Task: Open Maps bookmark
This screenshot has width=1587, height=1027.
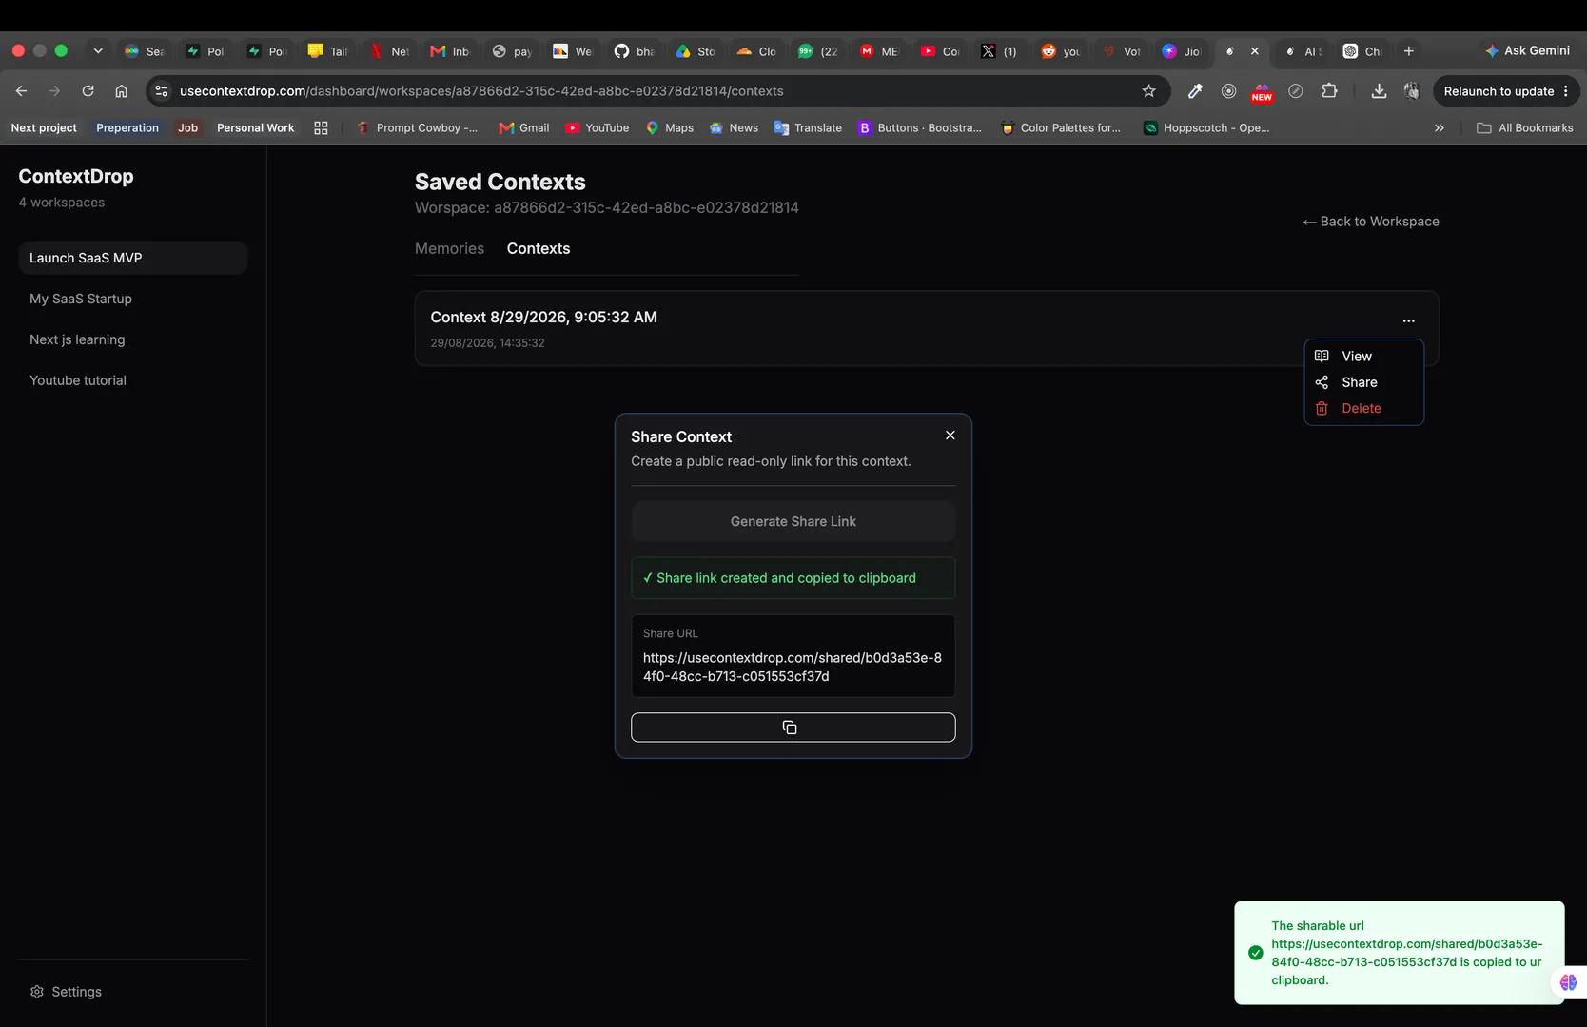Action: pyautogui.click(x=670, y=127)
